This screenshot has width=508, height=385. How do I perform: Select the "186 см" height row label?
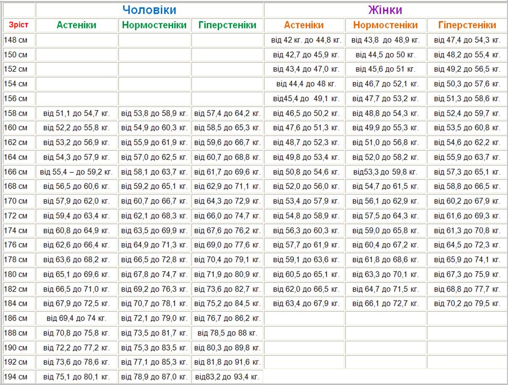[16, 318]
